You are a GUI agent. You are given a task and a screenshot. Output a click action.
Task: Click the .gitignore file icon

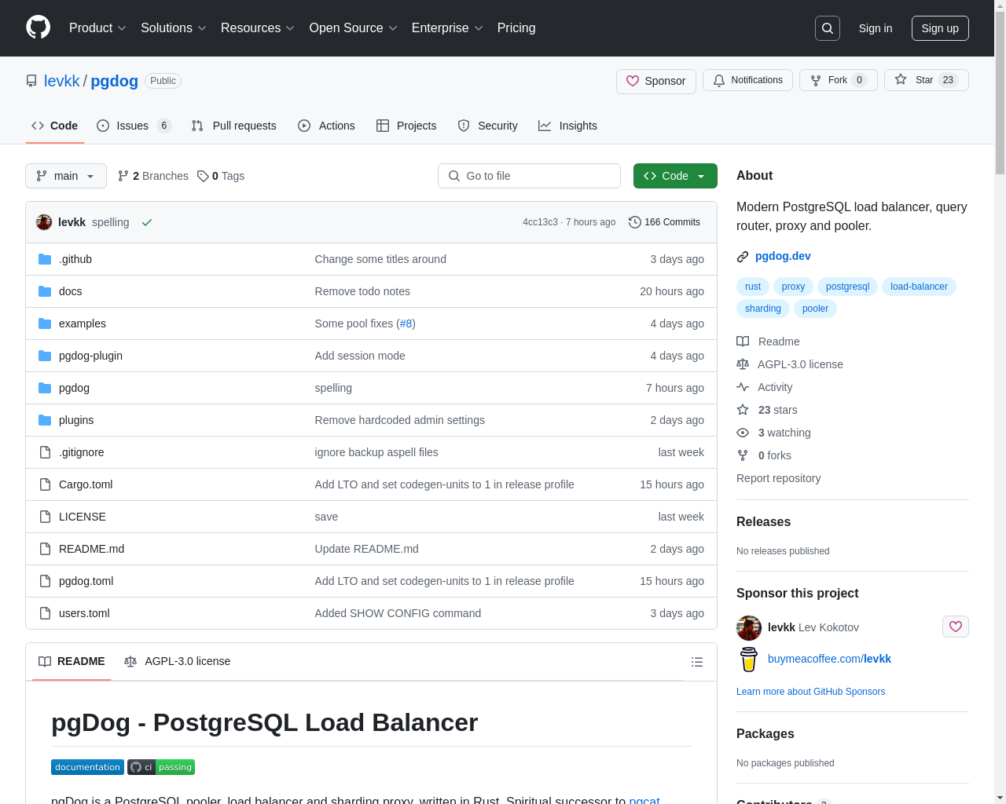(45, 452)
